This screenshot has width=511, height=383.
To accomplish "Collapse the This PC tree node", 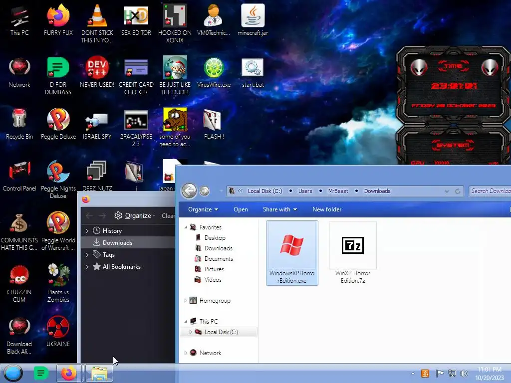I will 186,321.
